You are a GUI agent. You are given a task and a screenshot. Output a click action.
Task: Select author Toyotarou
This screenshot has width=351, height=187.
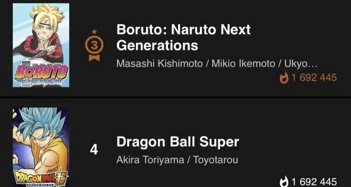point(215,160)
